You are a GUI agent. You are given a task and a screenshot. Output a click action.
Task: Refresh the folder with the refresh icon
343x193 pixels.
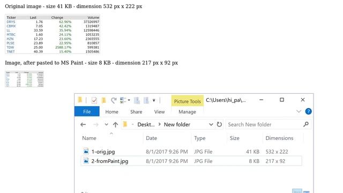point(219,124)
